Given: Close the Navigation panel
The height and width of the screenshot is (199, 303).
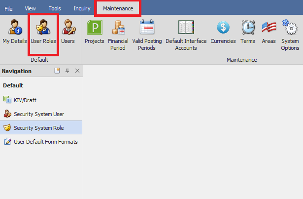Looking at the screenshot, I should pyautogui.click(x=77, y=71).
